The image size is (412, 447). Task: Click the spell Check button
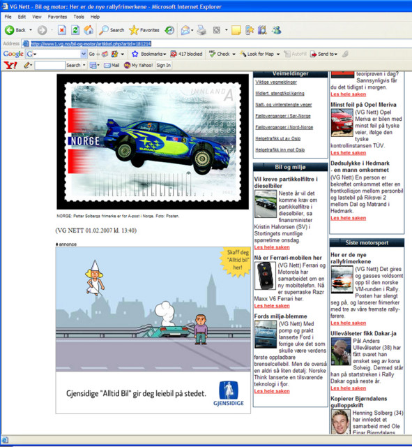point(220,54)
